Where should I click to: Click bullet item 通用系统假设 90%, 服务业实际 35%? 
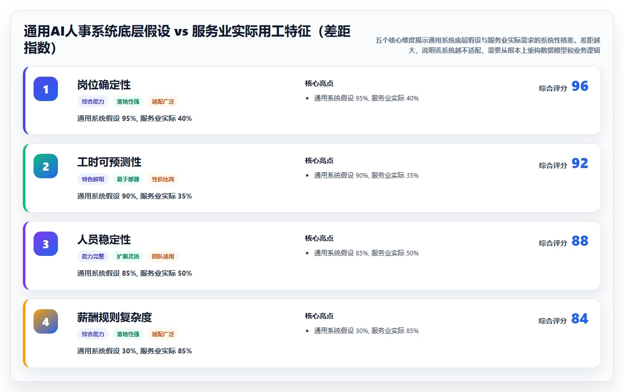[366, 175]
